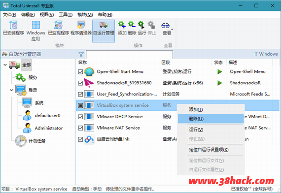Click the 停止 gear toolbar icon
281x193 pixels.
click(x=151, y=25)
